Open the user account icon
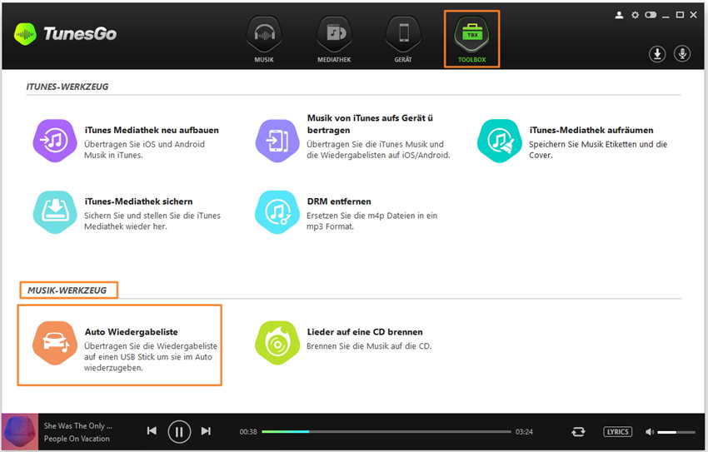Image resolution: width=708 pixels, height=452 pixels. pyautogui.click(x=619, y=15)
